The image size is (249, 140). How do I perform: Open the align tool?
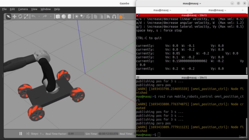tap(108, 16)
